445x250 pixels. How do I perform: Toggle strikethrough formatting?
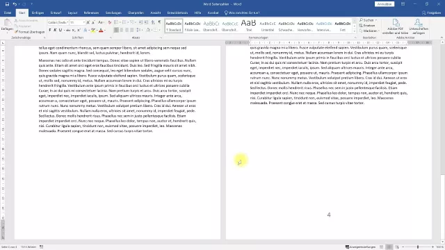68,30
